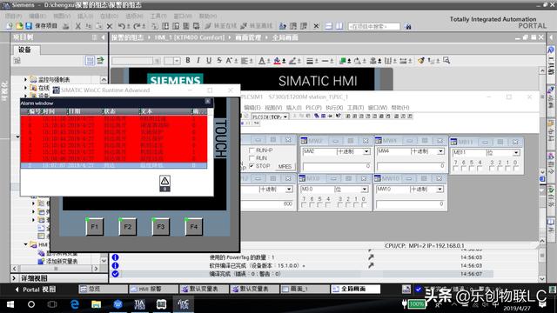Switch to Portal 视图
The width and height of the screenshot is (557, 313).
pyautogui.click(x=36, y=290)
